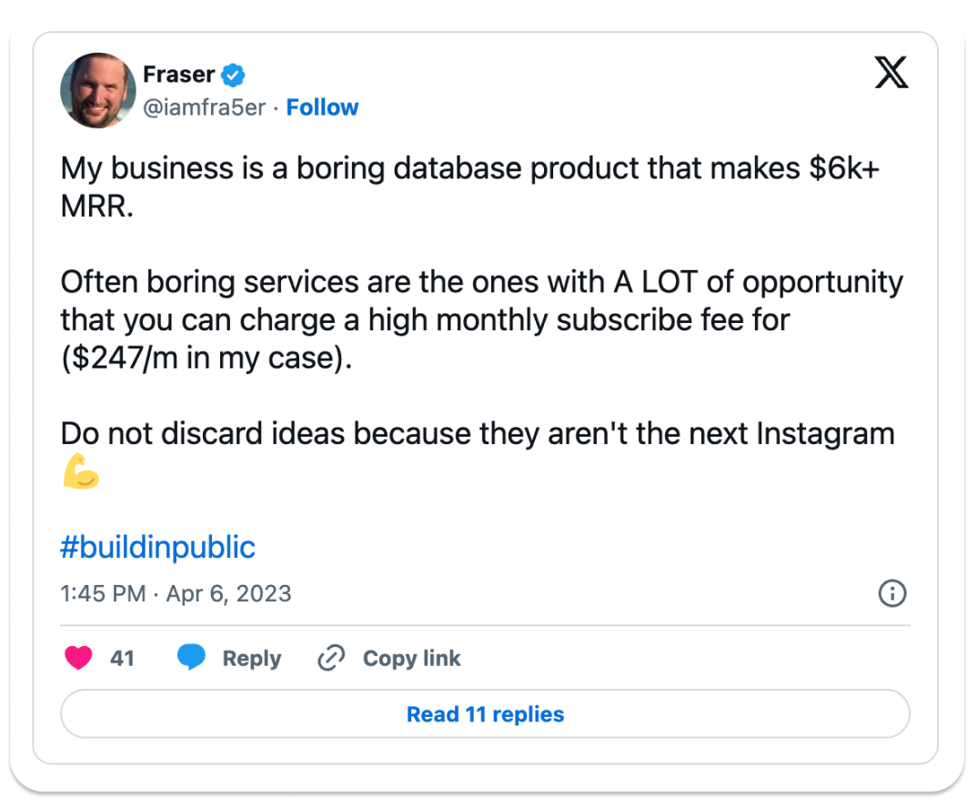Click the X logo icon
This screenshot has height=807, width=977.
tap(891, 73)
